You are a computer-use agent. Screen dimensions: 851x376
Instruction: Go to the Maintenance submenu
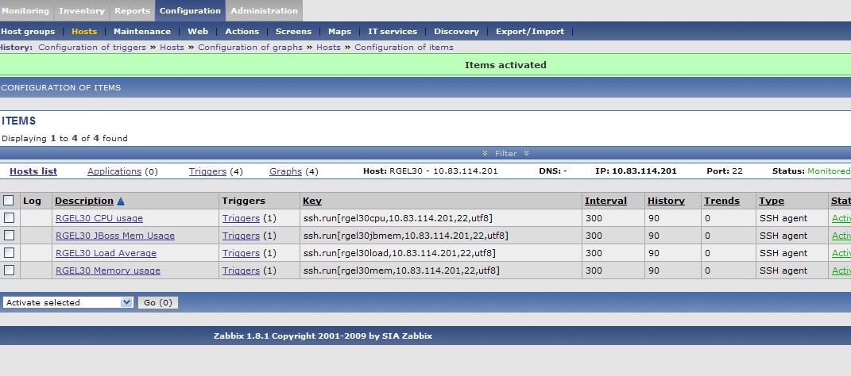142,32
